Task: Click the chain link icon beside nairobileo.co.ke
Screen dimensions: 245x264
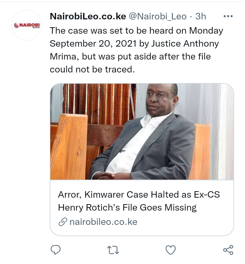Action: [x=63, y=222]
